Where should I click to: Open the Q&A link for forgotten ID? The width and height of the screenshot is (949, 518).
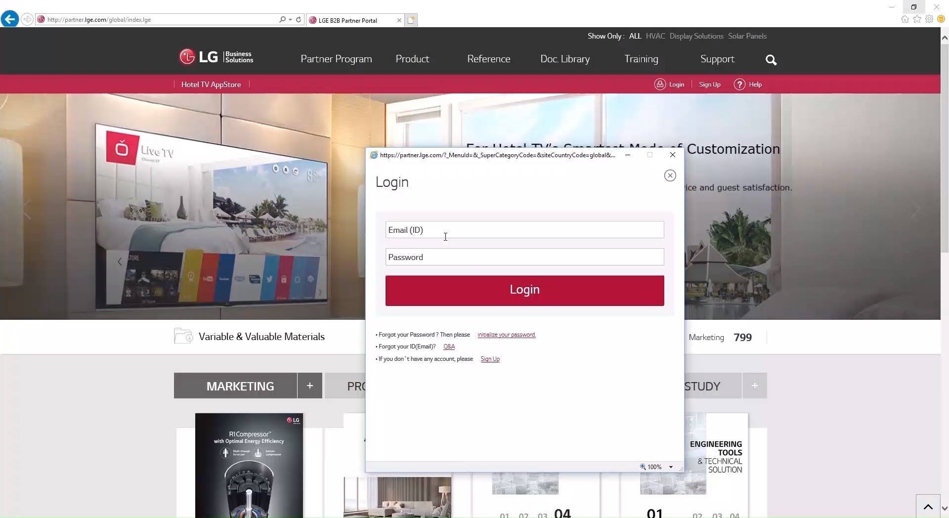[x=449, y=346]
